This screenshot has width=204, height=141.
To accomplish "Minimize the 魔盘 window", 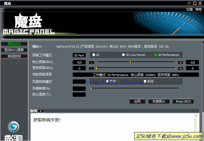I will click(x=189, y=3).
